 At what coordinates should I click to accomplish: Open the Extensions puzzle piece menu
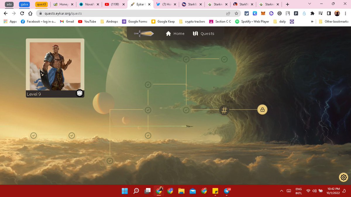312,13
